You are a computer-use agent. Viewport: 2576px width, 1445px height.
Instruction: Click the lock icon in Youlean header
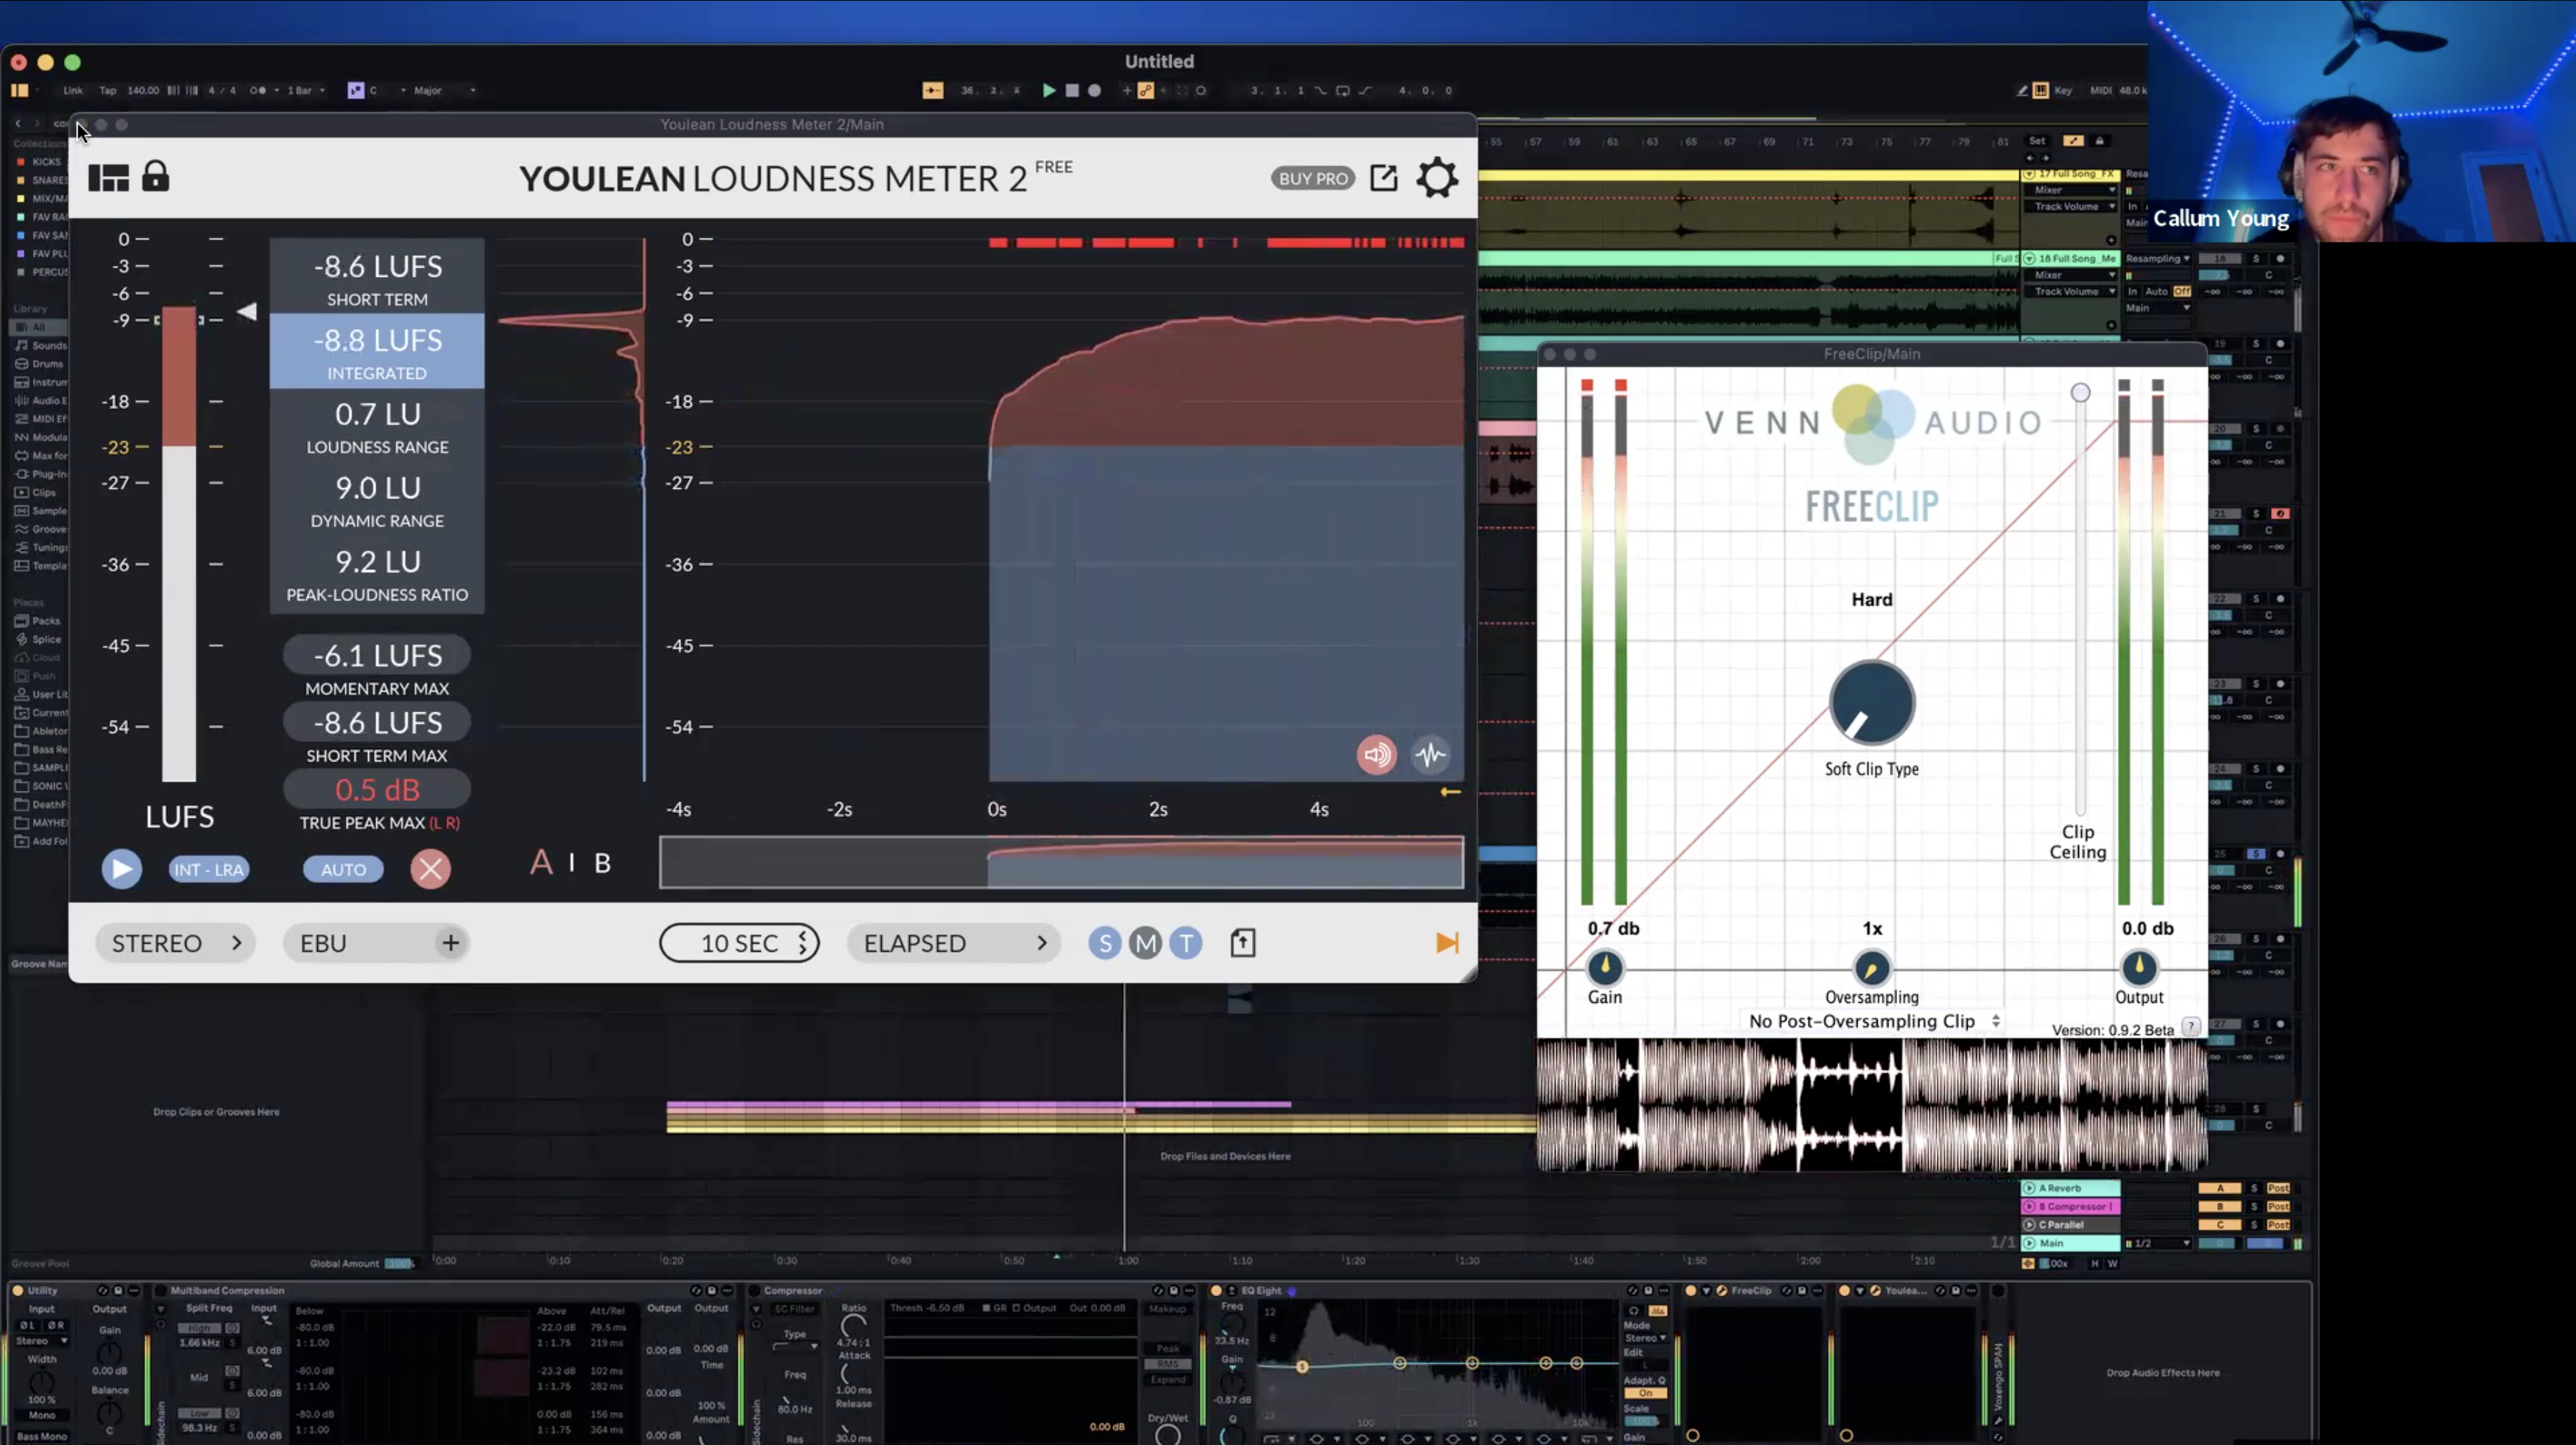[155, 177]
